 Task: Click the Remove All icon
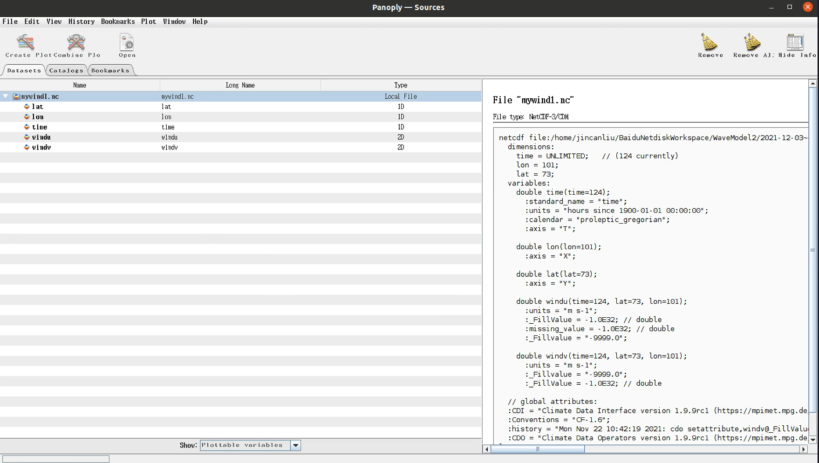[x=752, y=42]
